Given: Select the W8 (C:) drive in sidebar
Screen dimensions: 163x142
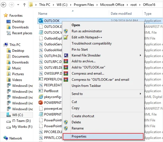Looking at the screenshot, I should coord(17,115).
